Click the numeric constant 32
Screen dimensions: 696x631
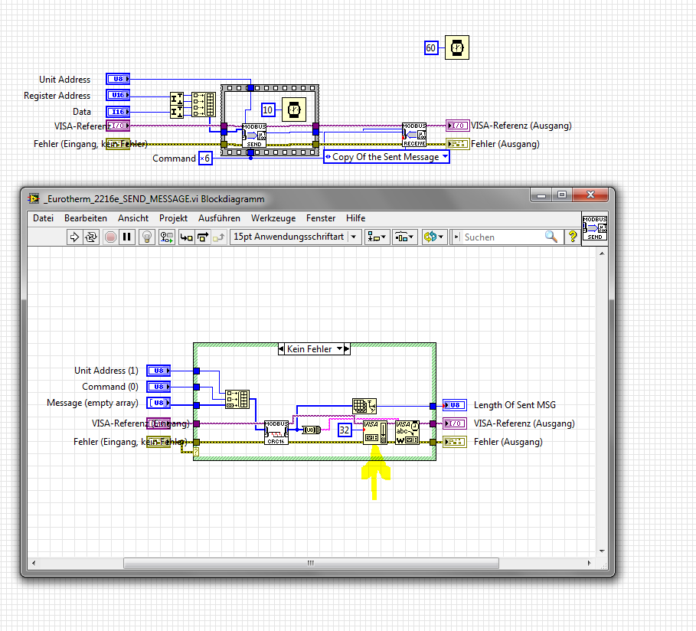(345, 430)
